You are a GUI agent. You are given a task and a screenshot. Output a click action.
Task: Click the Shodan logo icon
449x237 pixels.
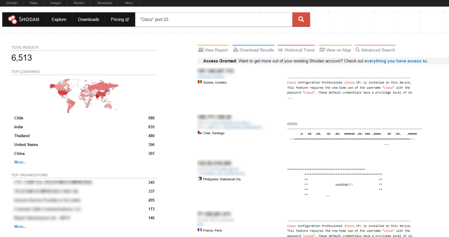pos(12,19)
